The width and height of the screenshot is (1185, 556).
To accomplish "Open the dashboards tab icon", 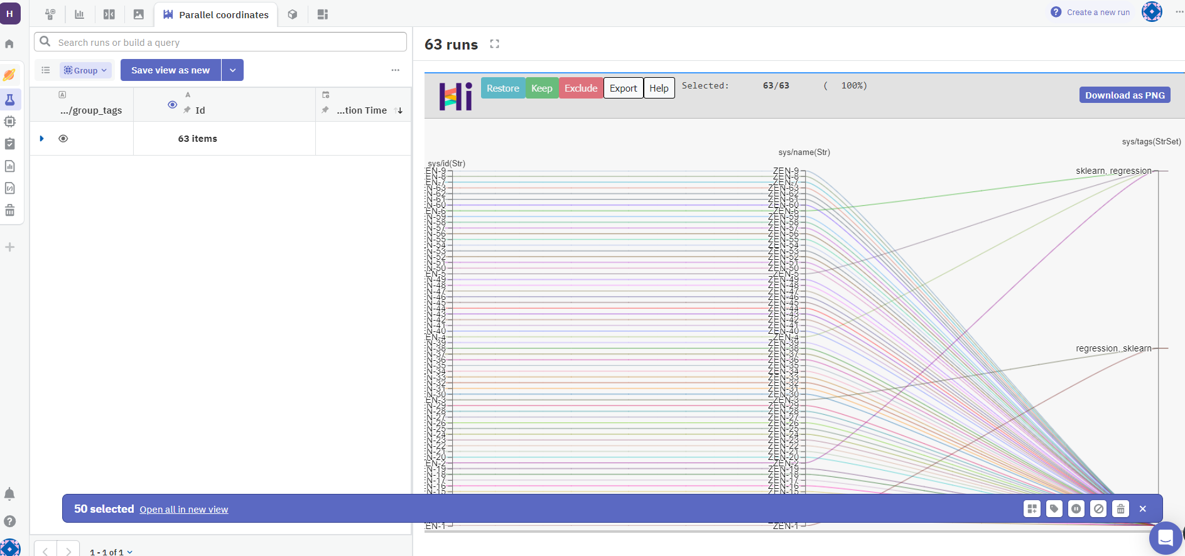I will [323, 14].
